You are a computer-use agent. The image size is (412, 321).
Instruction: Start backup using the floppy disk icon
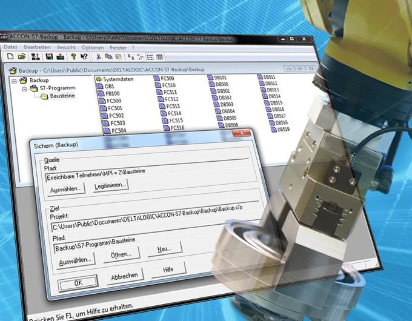(x=49, y=57)
